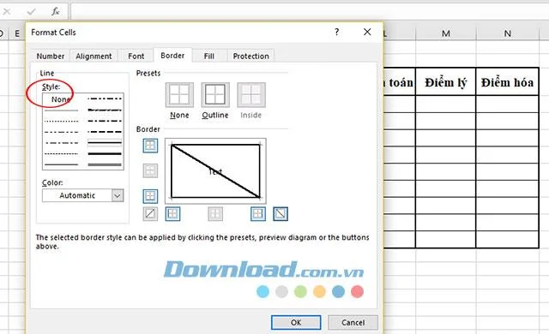The width and height of the screenshot is (549, 334).
Task: Choose the None border preset
Action: click(179, 95)
